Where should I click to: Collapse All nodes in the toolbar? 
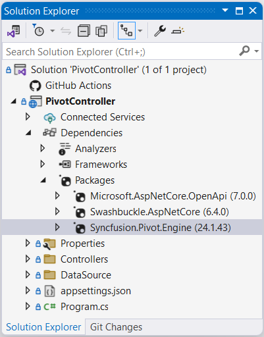[84, 31]
